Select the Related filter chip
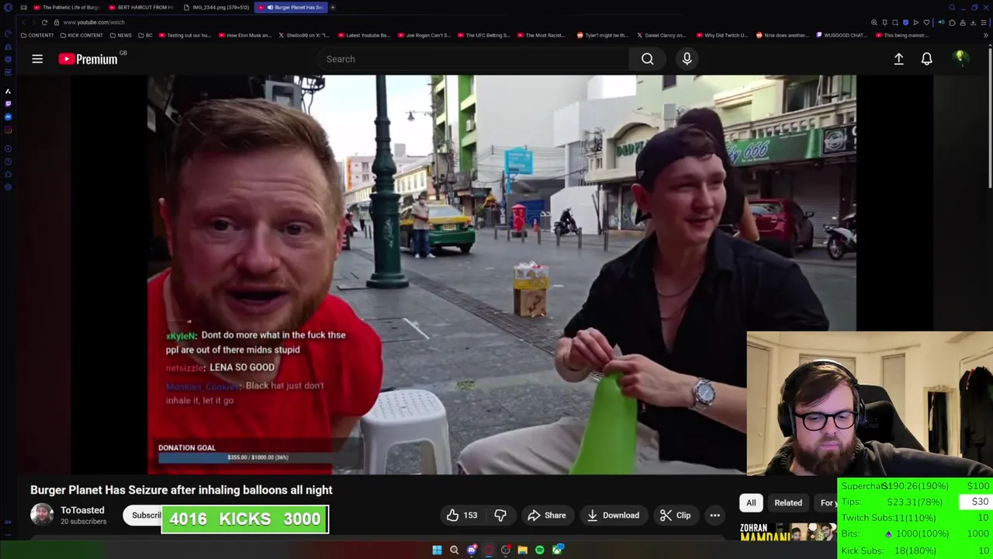The image size is (993, 559). [788, 503]
